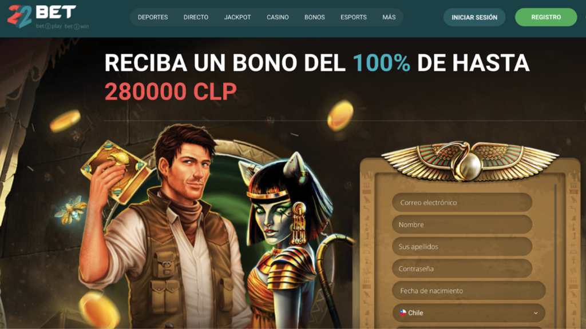Navigate to Esports
The image size is (586, 329).
click(x=354, y=17)
